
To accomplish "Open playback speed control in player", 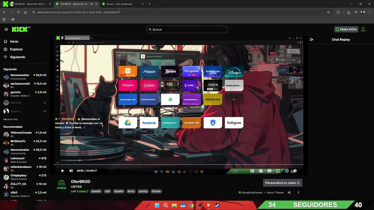I will click(x=286, y=171).
